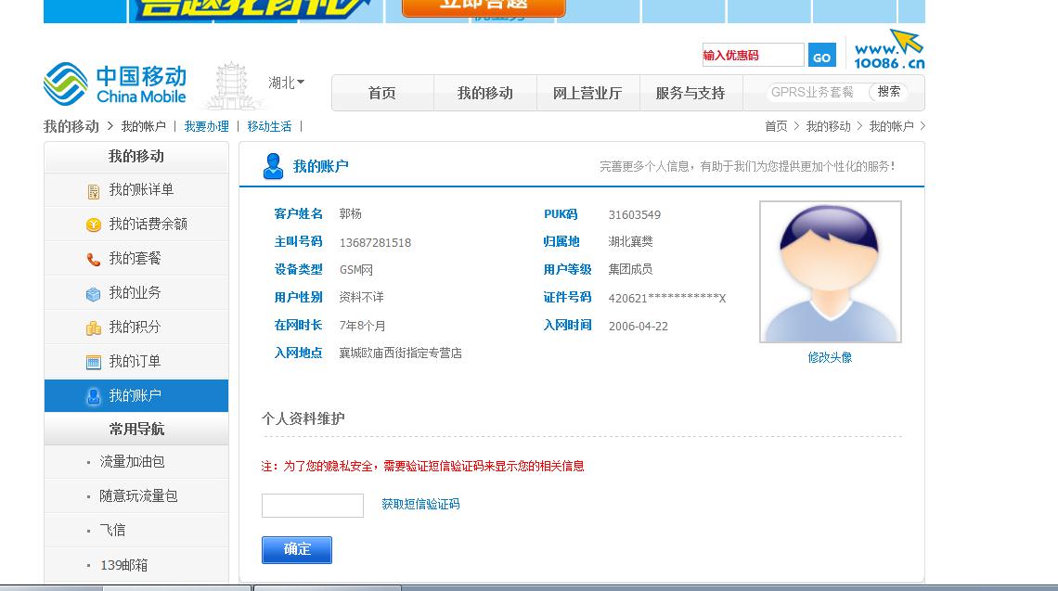
Task: Click the 常用导航 sidebar header
Action: pyautogui.click(x=136, y=429)
